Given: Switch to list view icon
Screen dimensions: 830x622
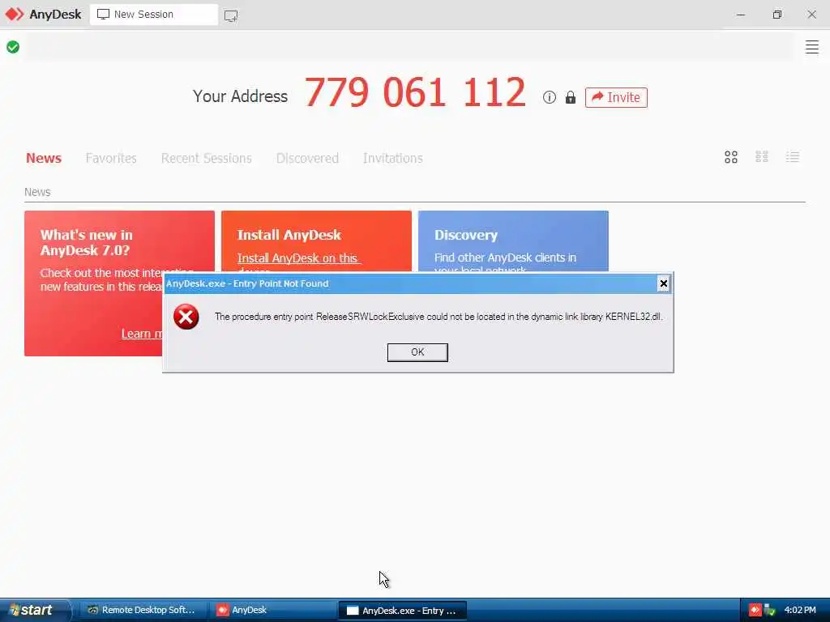Looking at the screenshot, I should [793, 156].
